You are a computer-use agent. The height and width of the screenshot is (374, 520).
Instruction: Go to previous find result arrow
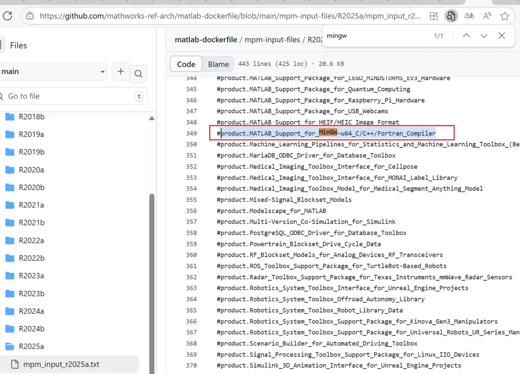[x=466, y=35]
